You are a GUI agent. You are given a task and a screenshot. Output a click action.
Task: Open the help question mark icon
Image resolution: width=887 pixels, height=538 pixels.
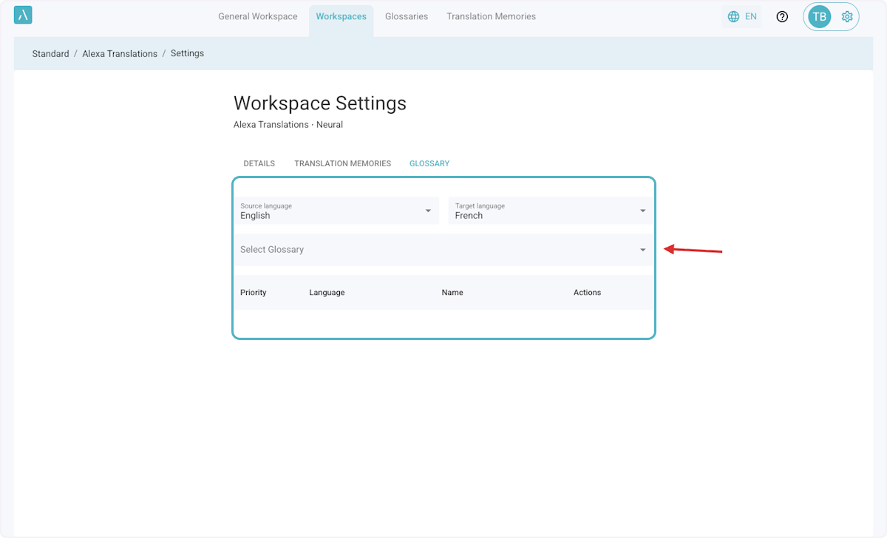tap(782, 16)
